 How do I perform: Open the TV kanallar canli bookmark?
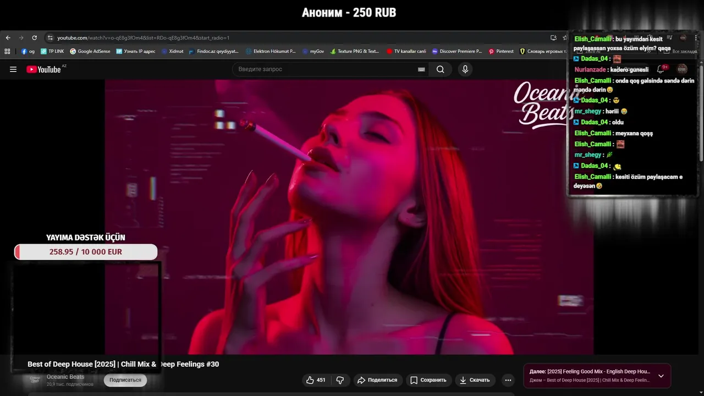tap(406, 51)
